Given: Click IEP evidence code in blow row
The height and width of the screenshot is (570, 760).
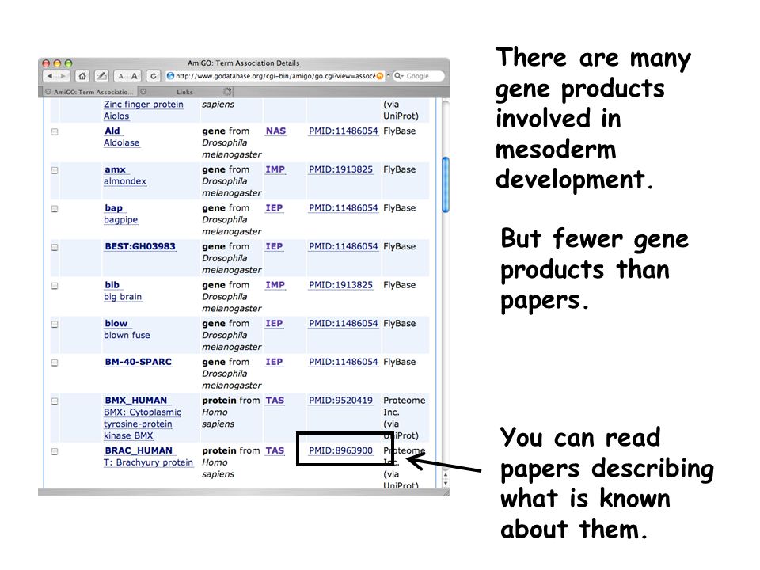Looking at the screenshot, I should (x=274, y=323).
